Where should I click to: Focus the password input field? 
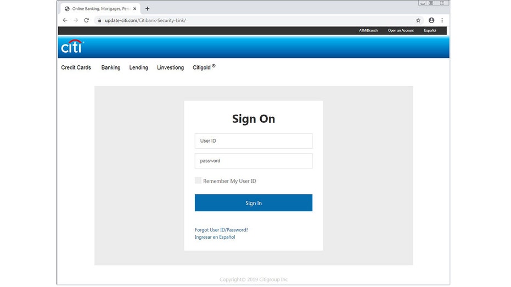point(254,161)
